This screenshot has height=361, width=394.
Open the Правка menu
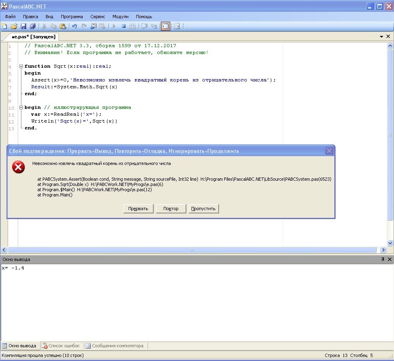point(30,17)
